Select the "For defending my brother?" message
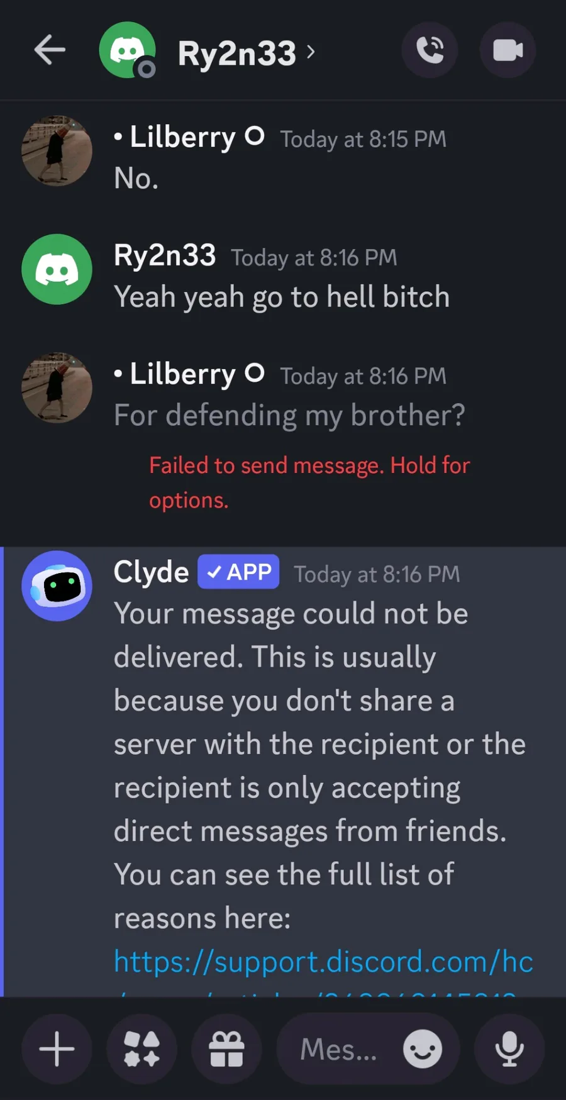 pos(289,415)
